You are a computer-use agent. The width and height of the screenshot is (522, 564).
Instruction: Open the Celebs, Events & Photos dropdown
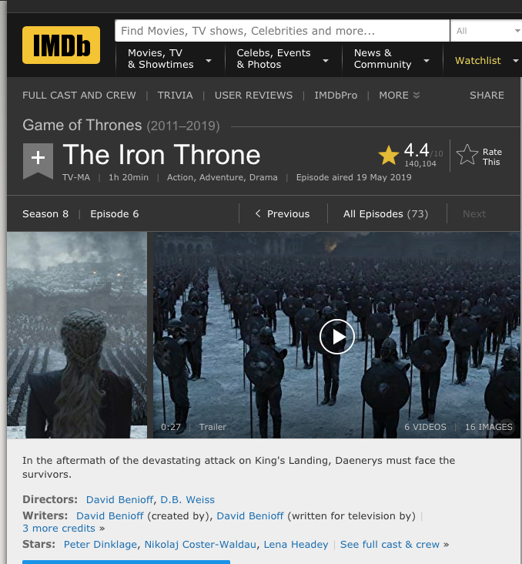tap(283, 59)
